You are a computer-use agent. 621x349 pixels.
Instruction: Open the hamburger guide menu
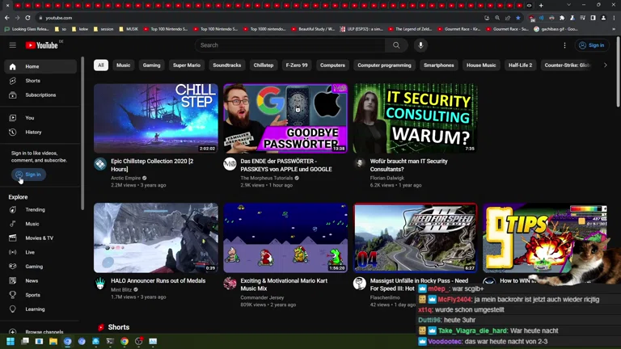[13, 45]
